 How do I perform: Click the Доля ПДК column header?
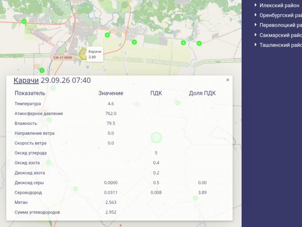[202, 93]
